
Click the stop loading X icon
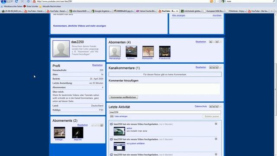pos(22,1)
